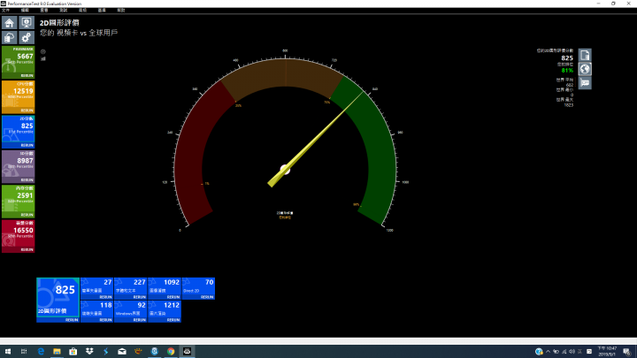Viewport: 637px width, 358px height.
Task: Open Microsoft Store from the taskbar
Action: coord(73,352)
